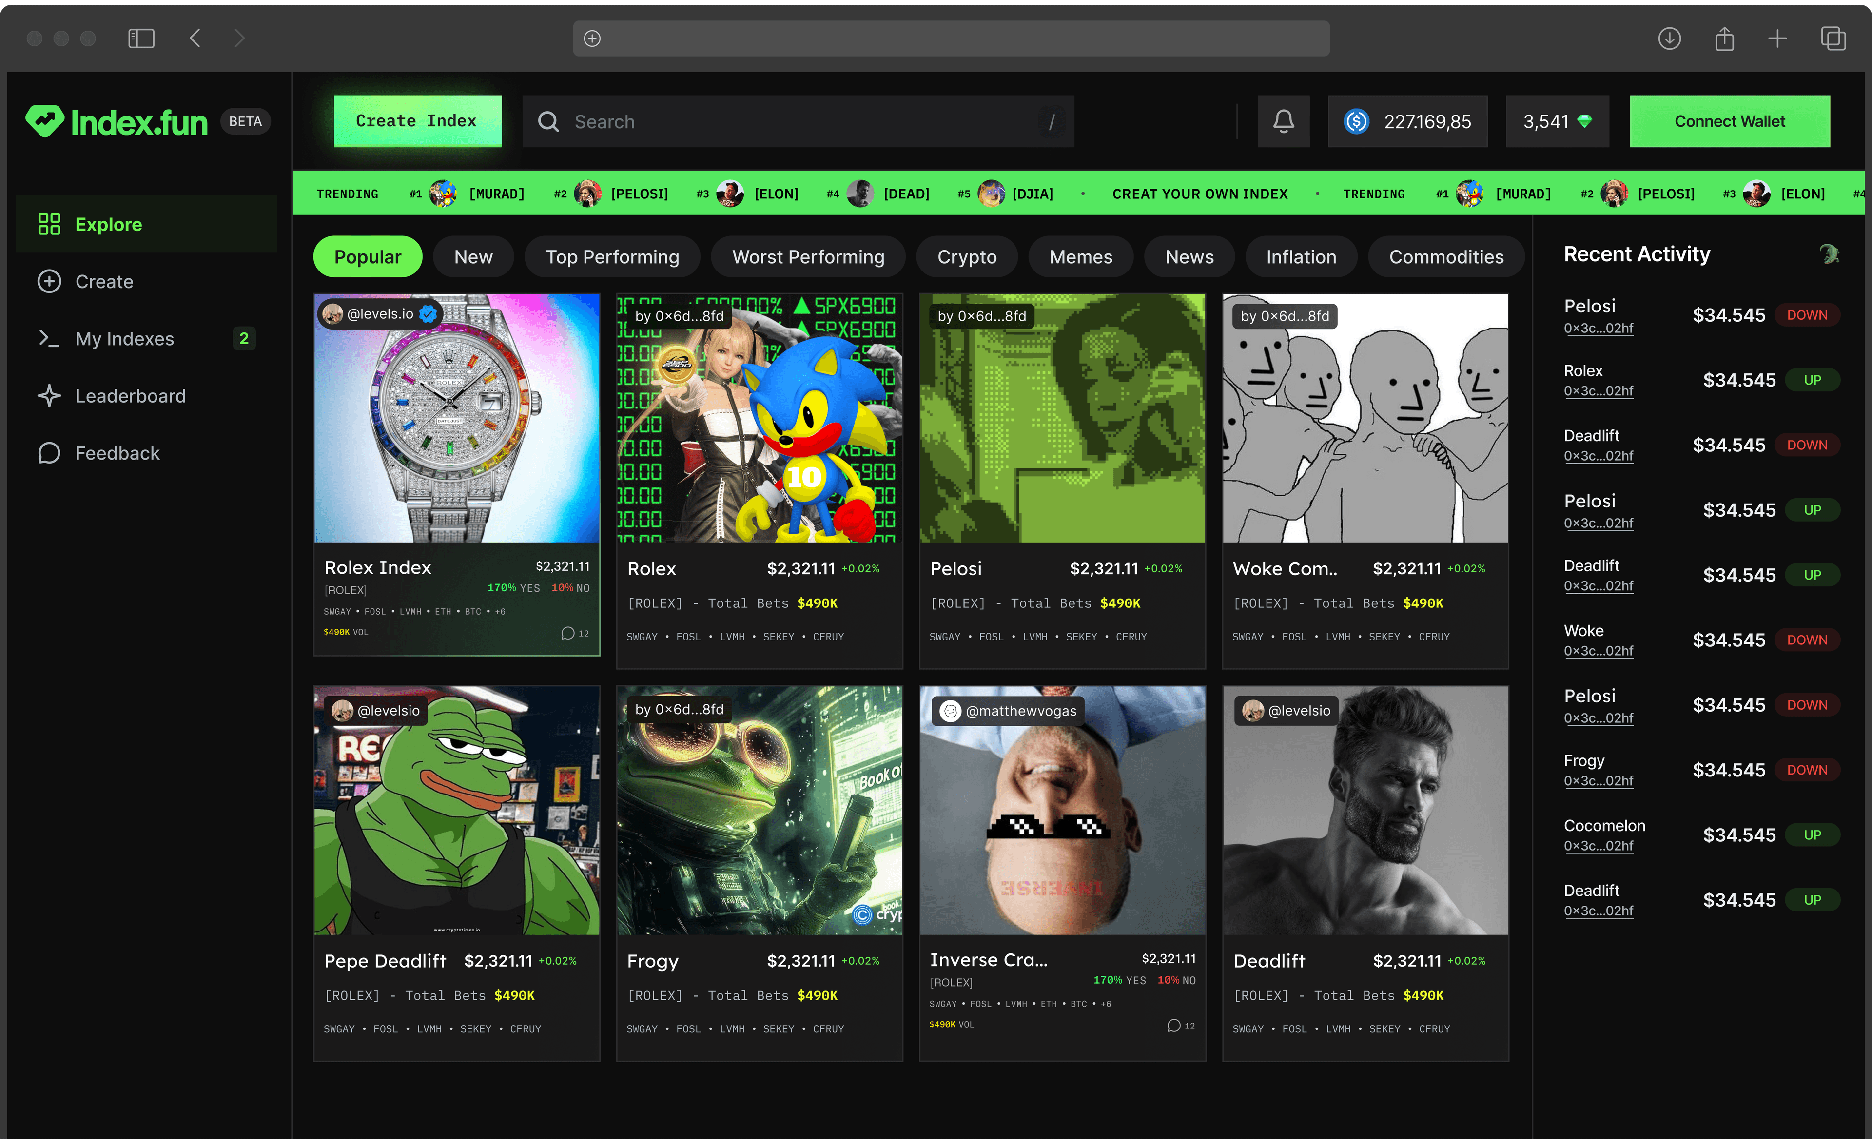The image size is (1872, 1144).
Task: Open the Explore sidebar item
Action: [x=147, y=224]
